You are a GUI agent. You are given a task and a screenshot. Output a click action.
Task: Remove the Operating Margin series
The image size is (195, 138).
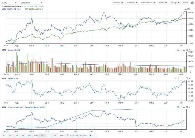[x=45, y=107]
